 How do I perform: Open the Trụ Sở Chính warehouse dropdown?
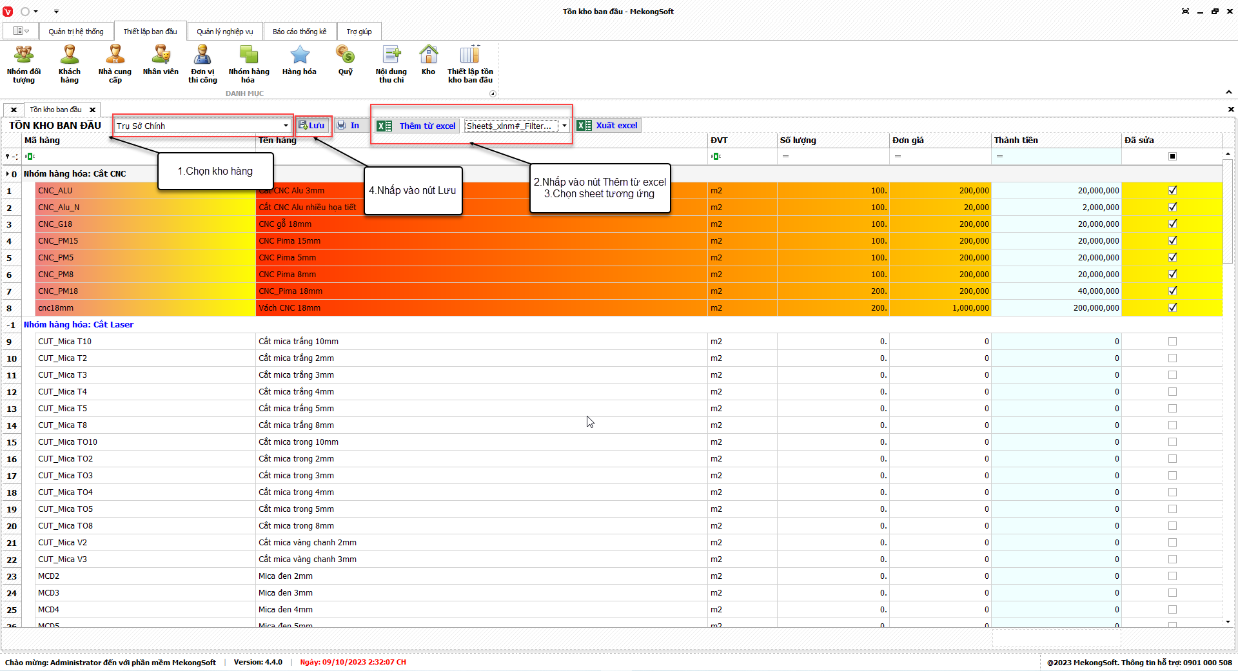[286, 126]
